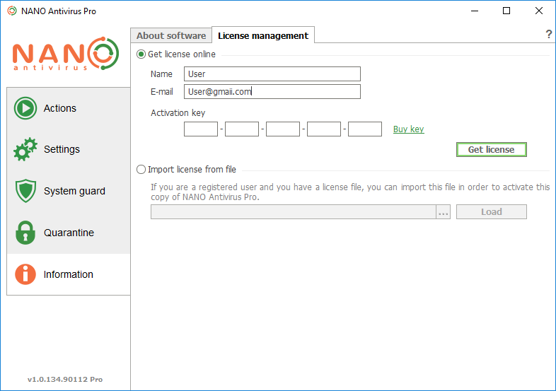
Task: Click the Load button
Action: (491, 212)
